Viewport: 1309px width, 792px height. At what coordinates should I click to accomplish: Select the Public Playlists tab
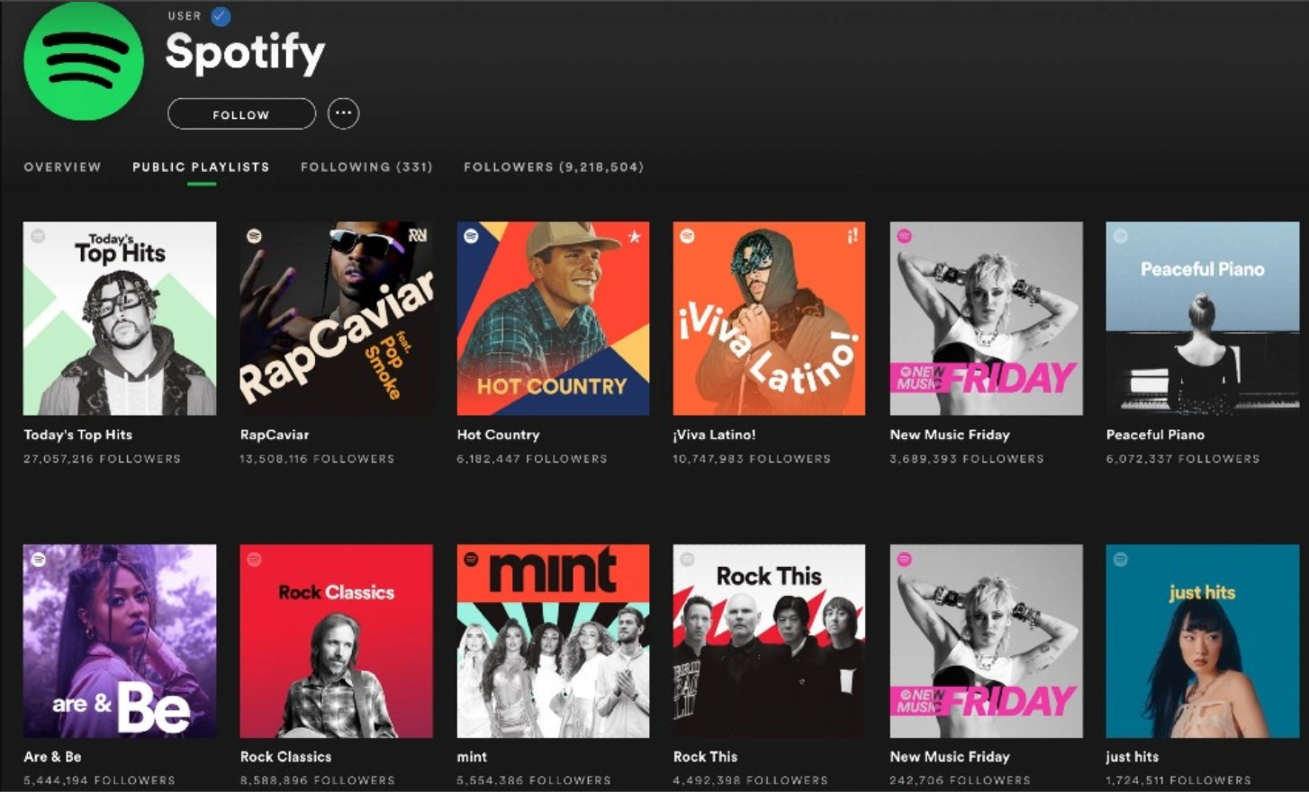[201, 167]
